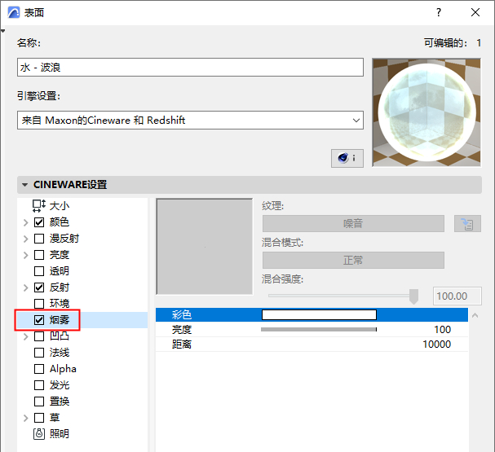This screenshot has height=452, width=495.
Task: Toggle the 反射 checkbox
Action: tap(39, 287)
